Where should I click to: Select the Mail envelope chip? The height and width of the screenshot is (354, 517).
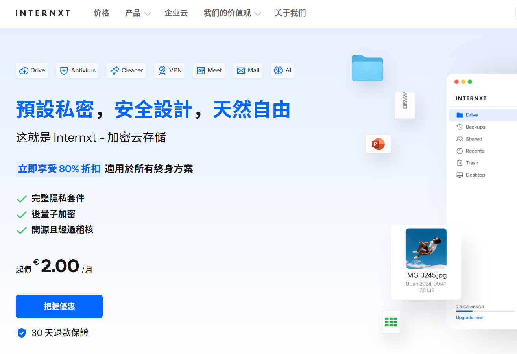(x=248, y=70)
